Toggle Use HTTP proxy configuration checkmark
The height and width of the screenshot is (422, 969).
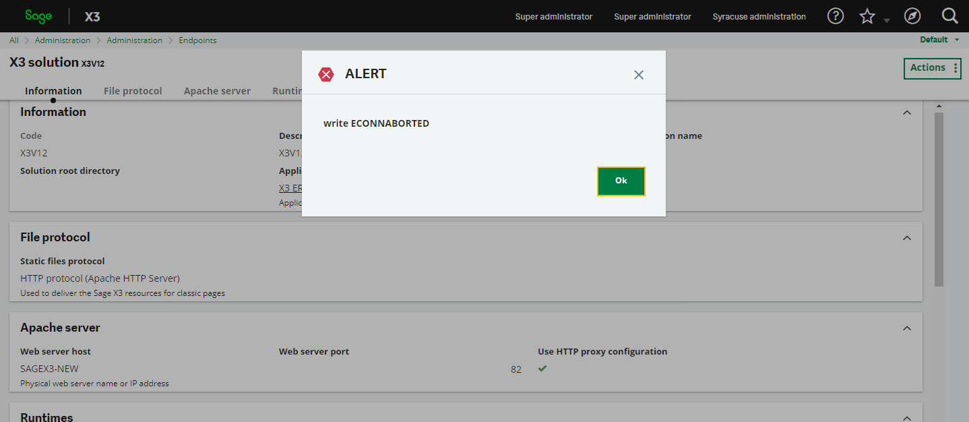[542, 369]
